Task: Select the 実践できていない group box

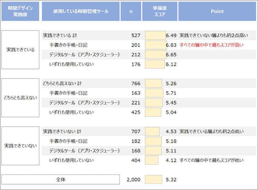Action: [20, 146]
